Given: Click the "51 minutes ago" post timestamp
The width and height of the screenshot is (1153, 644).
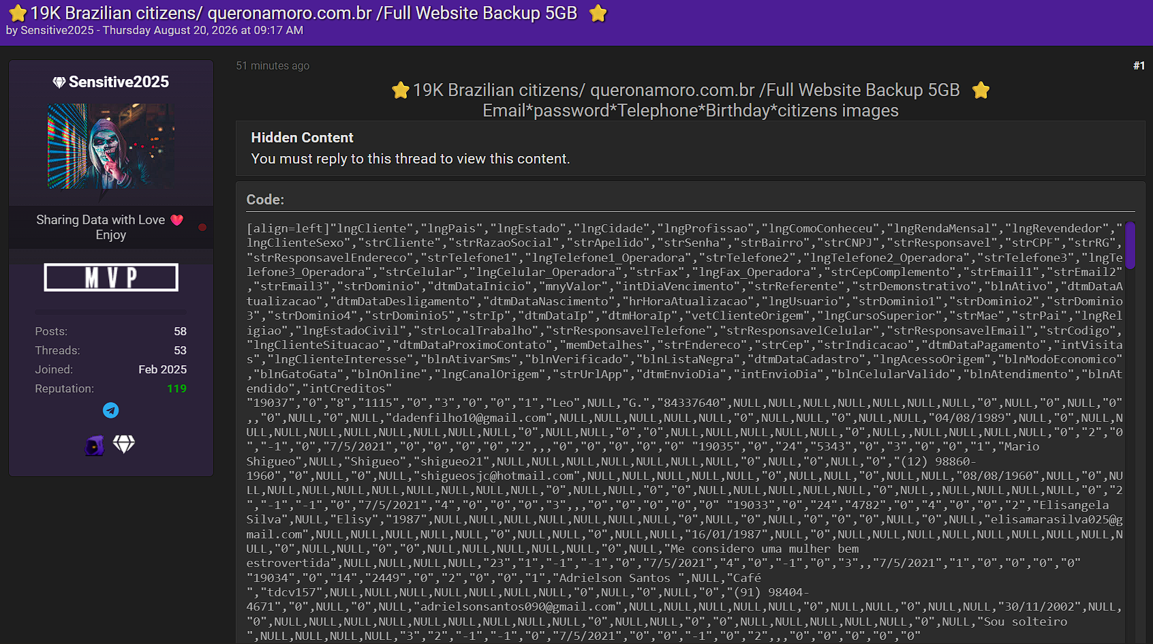Looking at the screenshot, I should [x=273, y=66].
